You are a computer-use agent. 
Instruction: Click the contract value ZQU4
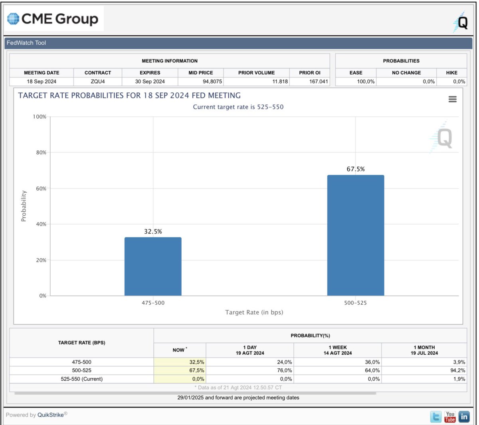(x=98, y=82)
